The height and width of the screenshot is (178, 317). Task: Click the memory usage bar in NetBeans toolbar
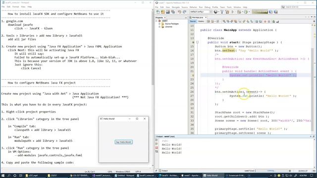(260, 12)
